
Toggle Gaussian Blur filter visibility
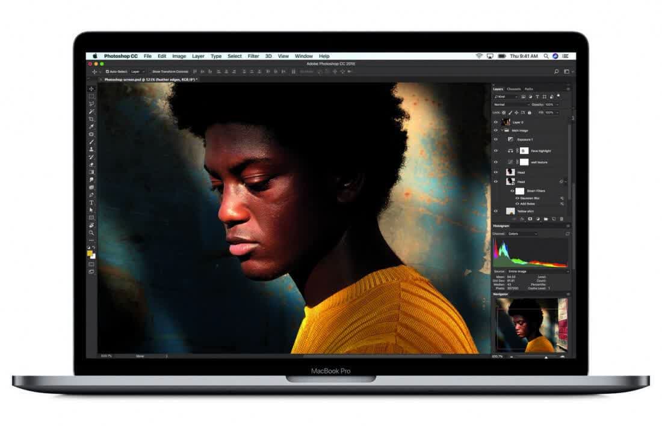click(x=517, y=198)
